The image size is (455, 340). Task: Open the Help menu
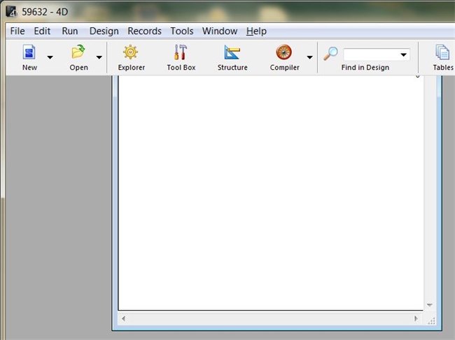tap(256, 31)
